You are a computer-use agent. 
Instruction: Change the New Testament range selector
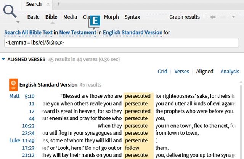[78, 32]
